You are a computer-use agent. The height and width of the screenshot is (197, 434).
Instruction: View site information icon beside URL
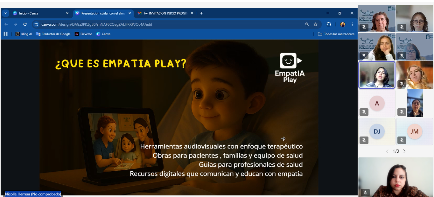pos(36,24)
